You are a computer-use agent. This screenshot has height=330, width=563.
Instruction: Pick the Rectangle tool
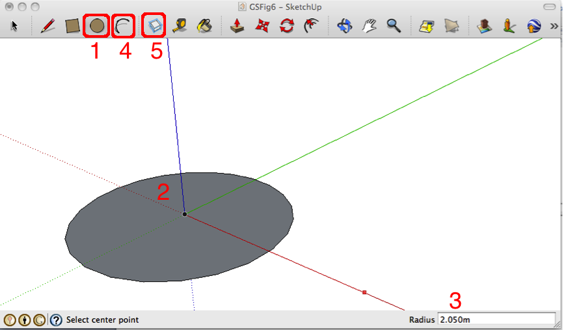point(72,26)
